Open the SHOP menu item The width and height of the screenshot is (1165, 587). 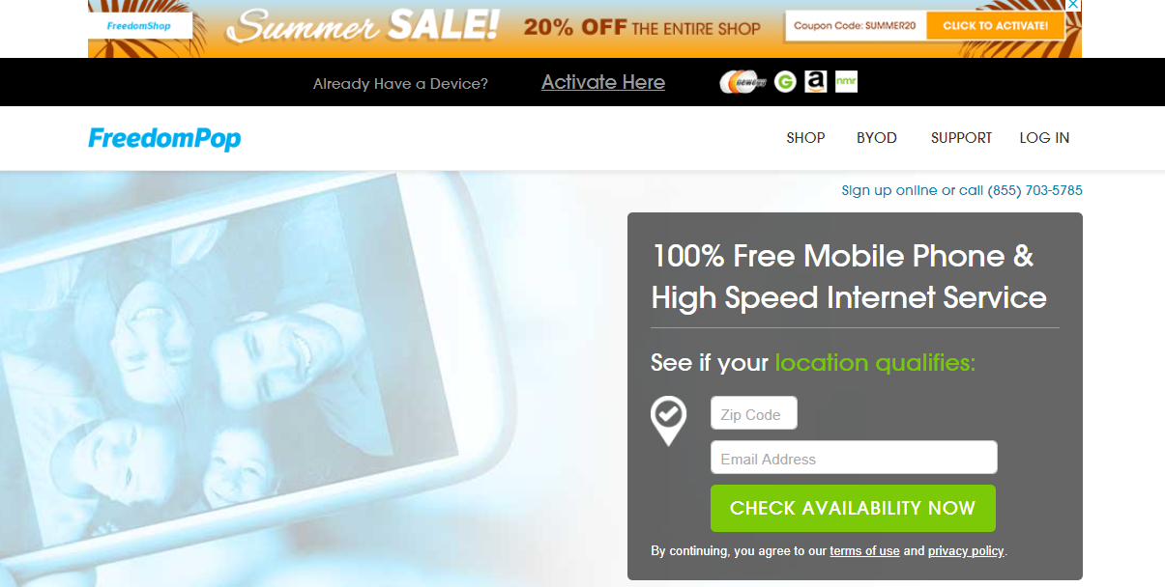pyautogui.click(x=805, y=138)
